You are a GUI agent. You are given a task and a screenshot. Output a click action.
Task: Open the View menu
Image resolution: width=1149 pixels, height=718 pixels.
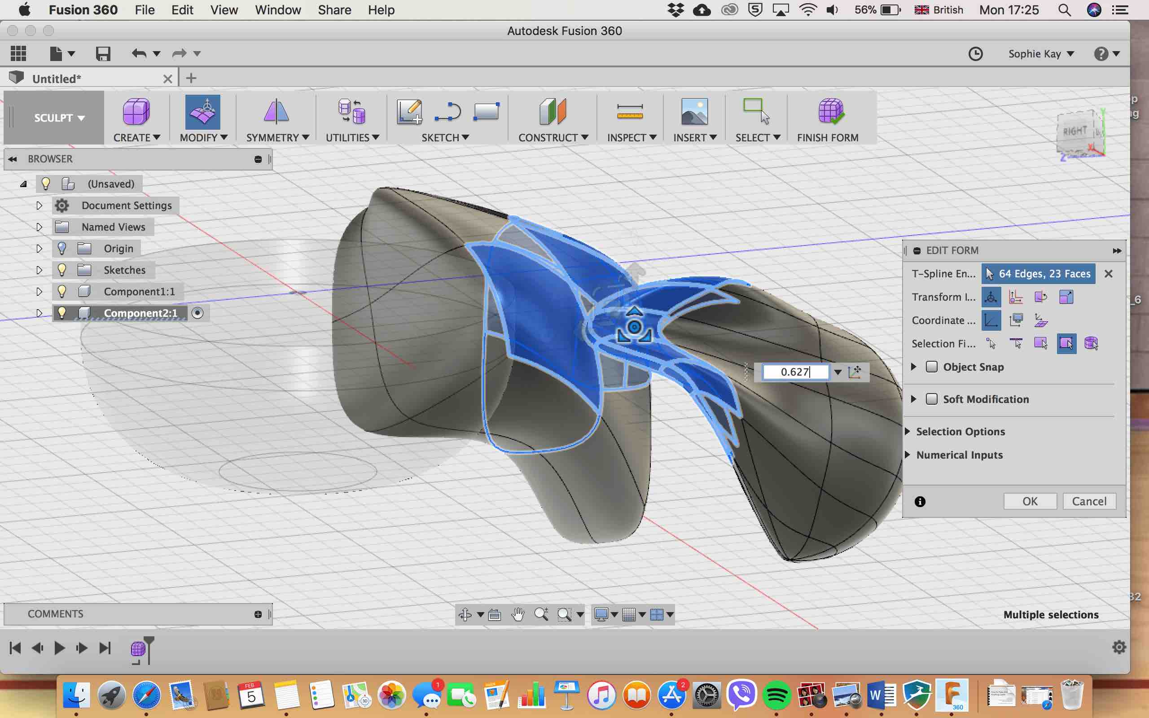click(224, 10)
